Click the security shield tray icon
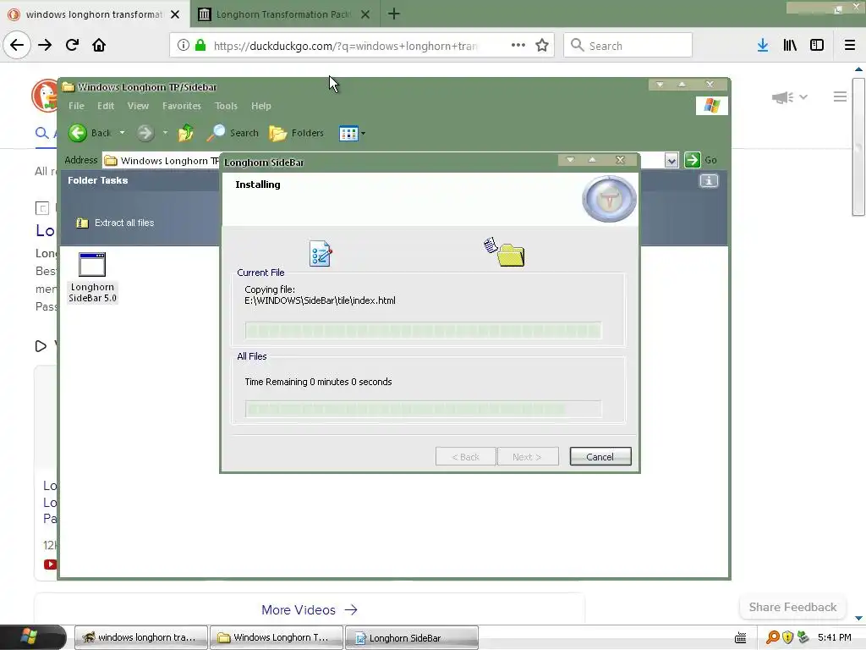This screenshot has height=650, width=866. (x=787, y=637)
